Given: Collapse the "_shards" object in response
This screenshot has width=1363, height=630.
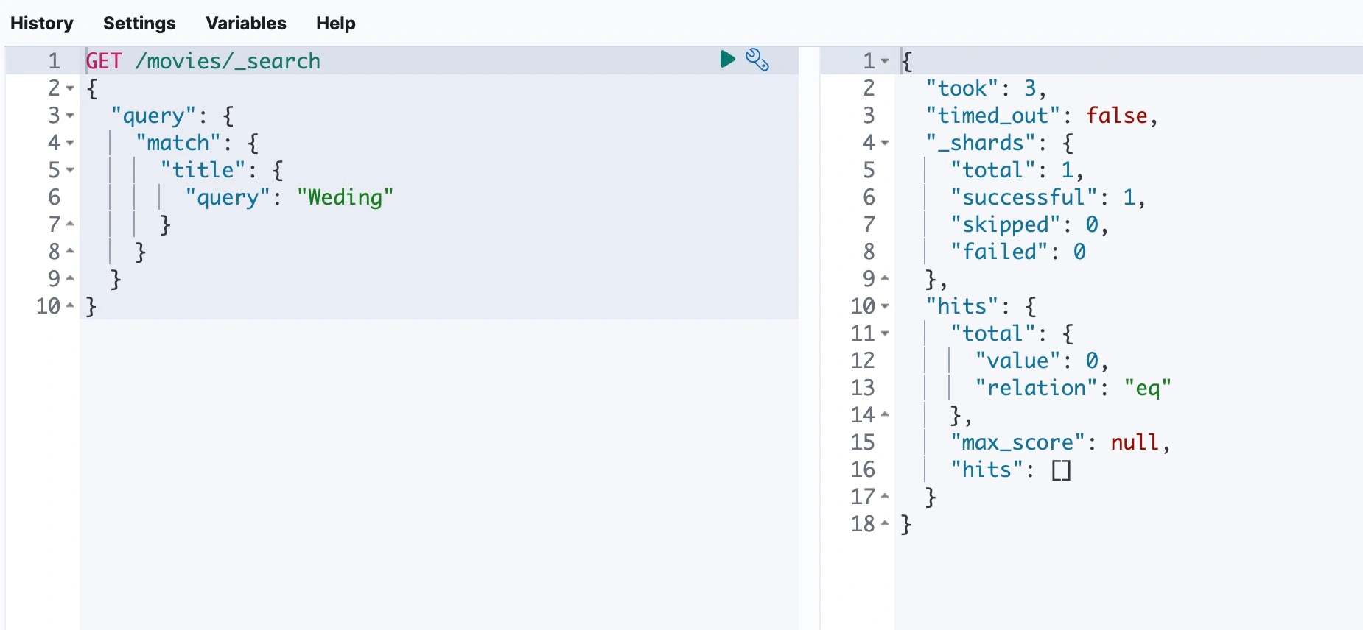Looking at the screenshot, I should [x=885, y=143].
